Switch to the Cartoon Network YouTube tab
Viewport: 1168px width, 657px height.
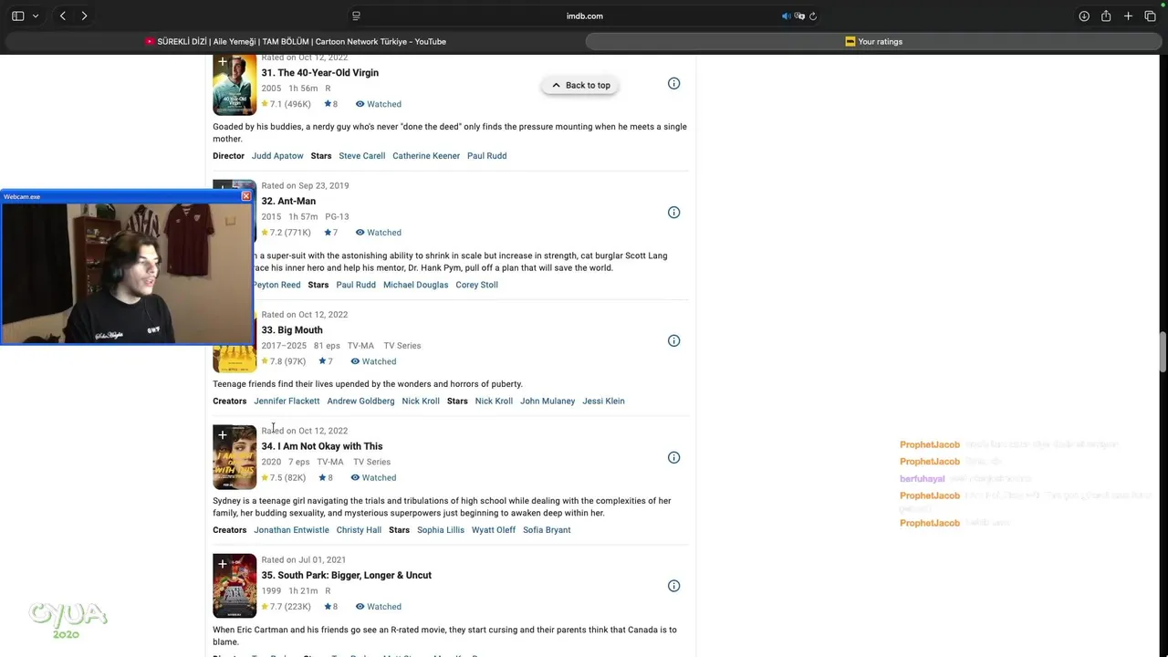coord(294,41)
